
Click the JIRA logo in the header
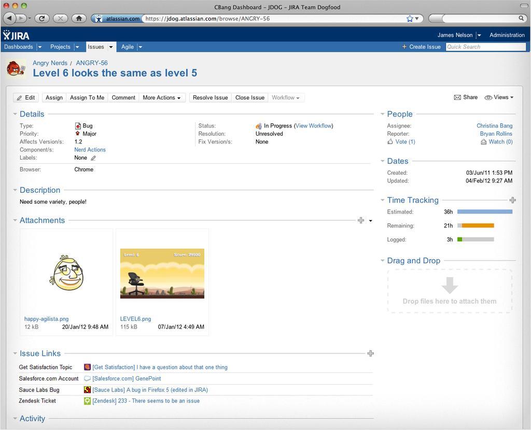click(x=16, y=35)
